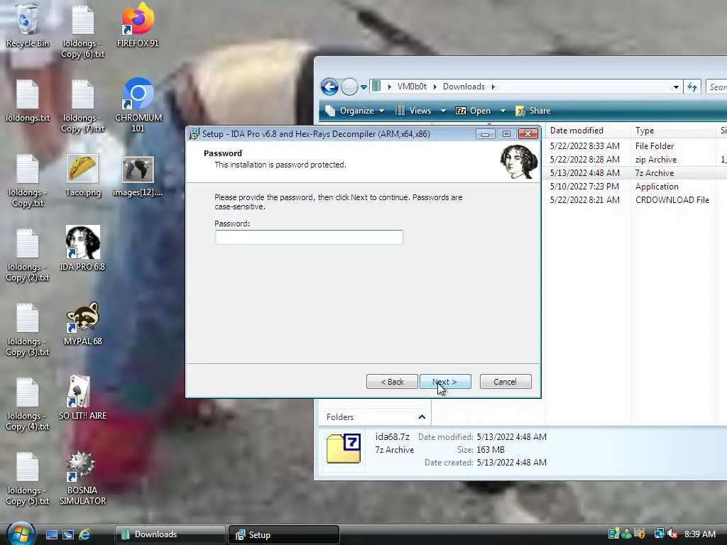Select loldongs - Copy (7).txt desktop file
Viewport: 727px width, 545px height.
pos(83,106)
